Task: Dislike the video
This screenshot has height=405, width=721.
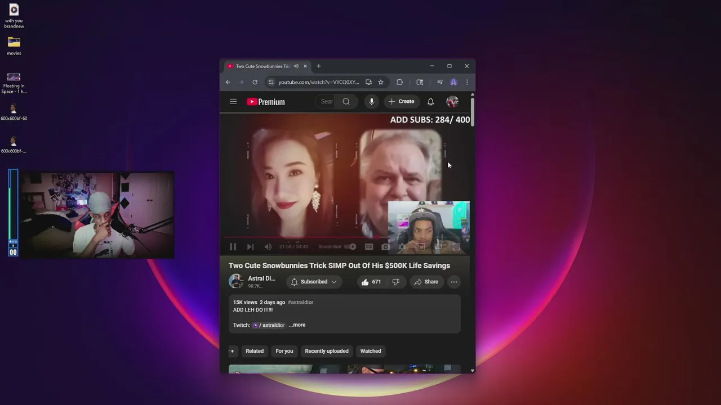Action: point(396,282)
